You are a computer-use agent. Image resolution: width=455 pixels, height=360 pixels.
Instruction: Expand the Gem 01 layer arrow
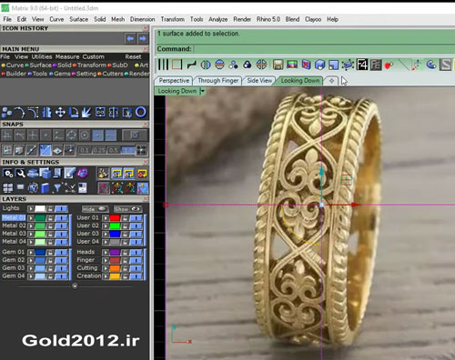tap(31, 252)
